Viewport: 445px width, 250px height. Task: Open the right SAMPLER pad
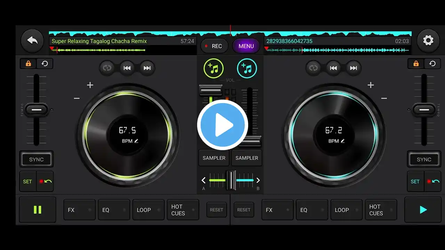pos(247,158)
